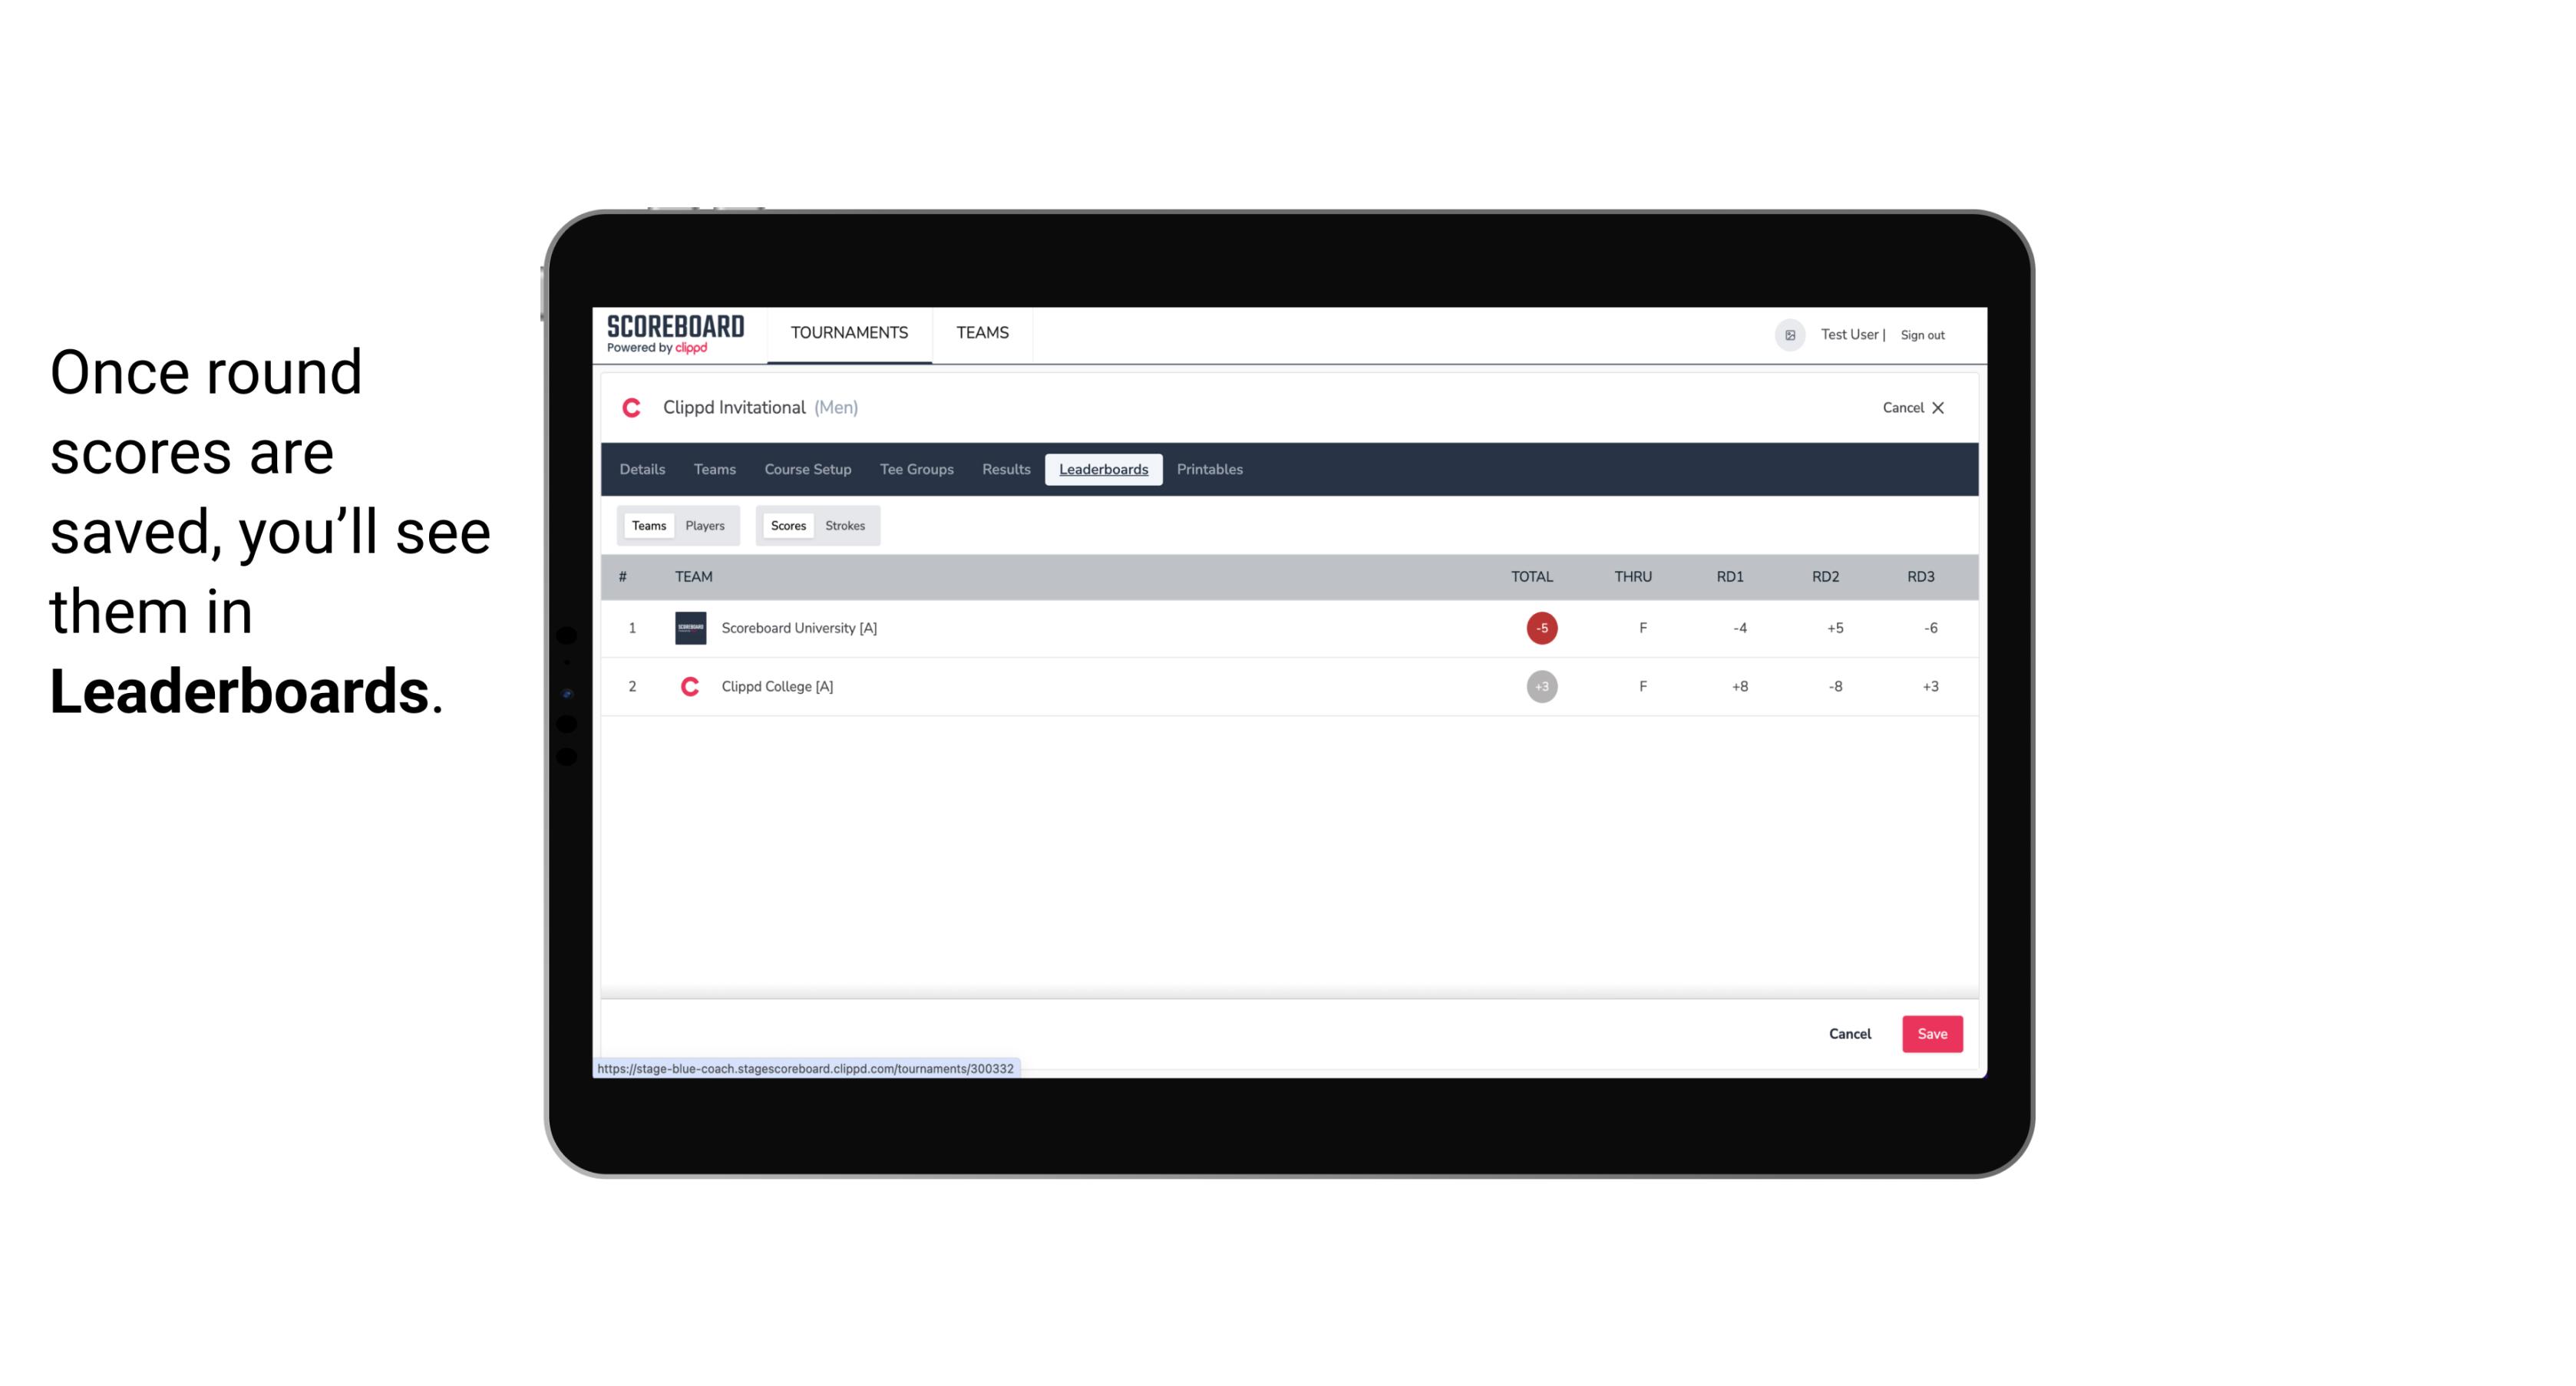2576x1386 pixels.
Task: Open the Results tab
Action: click(x=1004, y=470)
